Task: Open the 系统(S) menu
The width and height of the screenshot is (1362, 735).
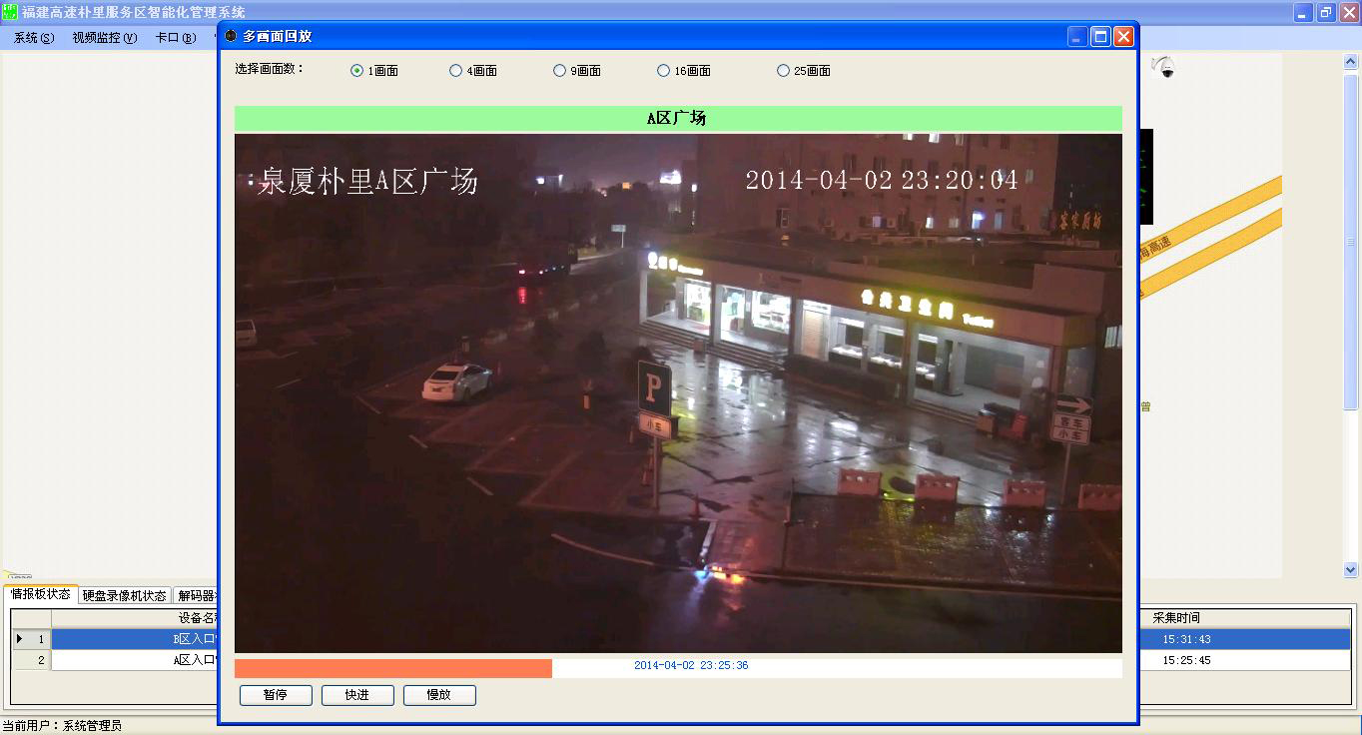Action: (34, 38)
